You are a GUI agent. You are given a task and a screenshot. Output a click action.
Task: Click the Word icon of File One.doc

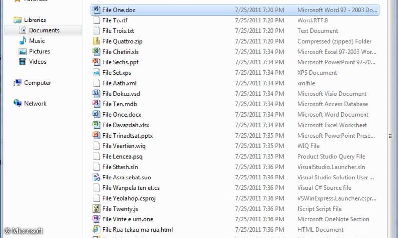coord(96,10)
